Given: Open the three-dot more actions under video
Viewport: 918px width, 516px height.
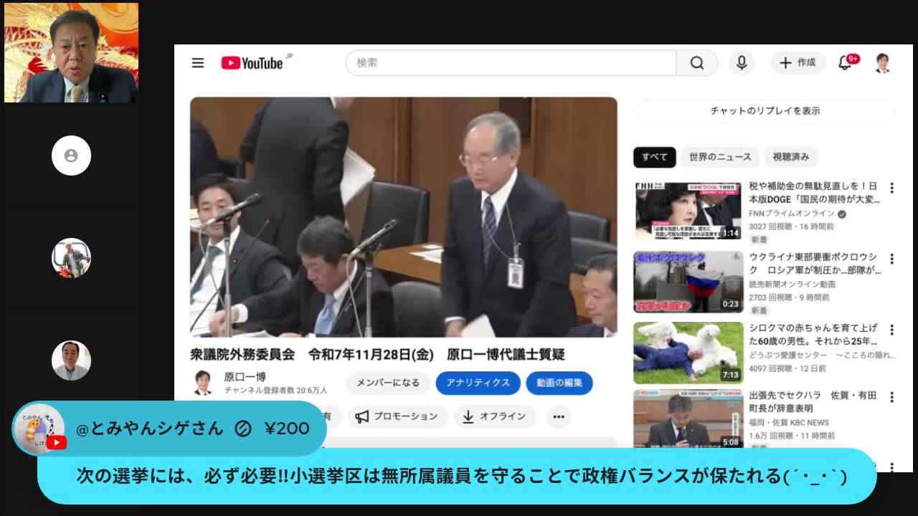Looking at the screenshot, I should [559, 416].
